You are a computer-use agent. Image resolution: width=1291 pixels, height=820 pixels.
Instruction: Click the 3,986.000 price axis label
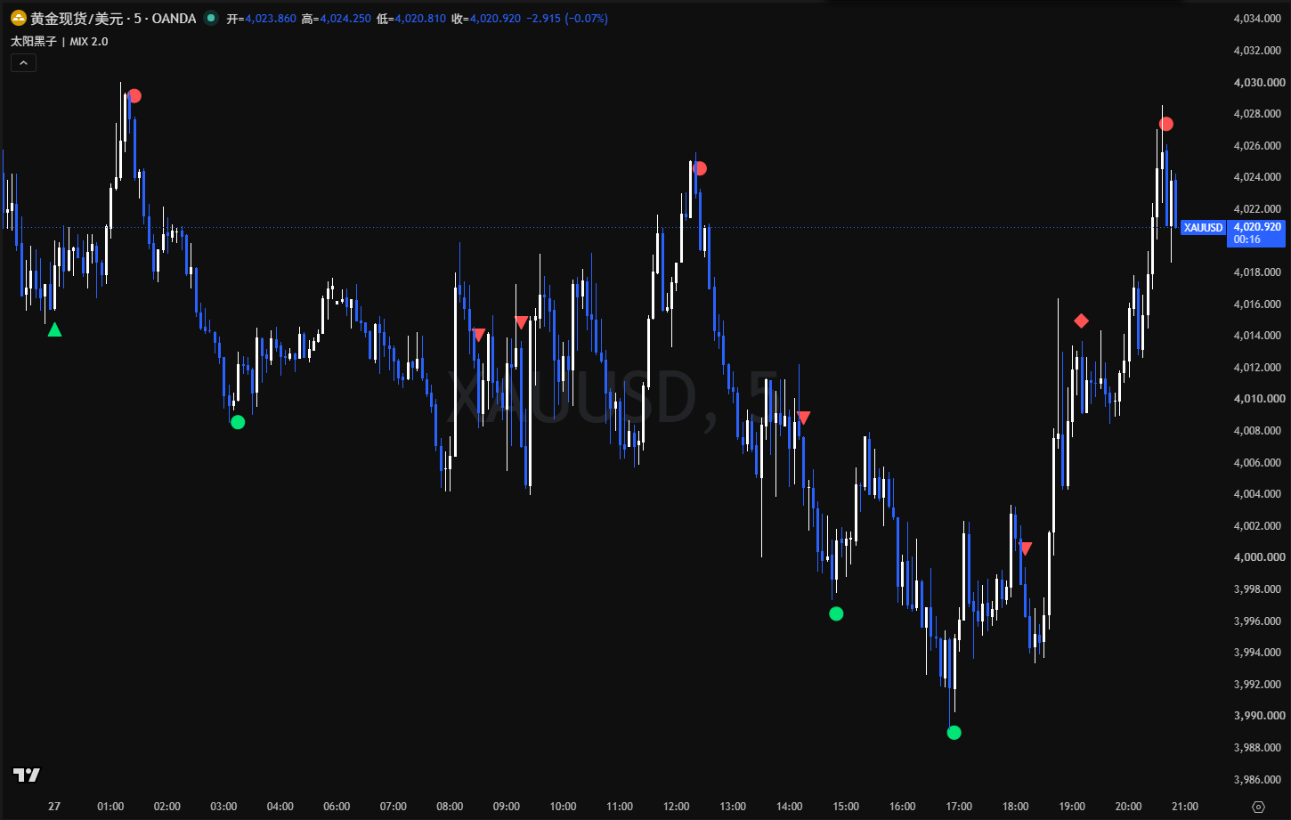pos(1257,779)
